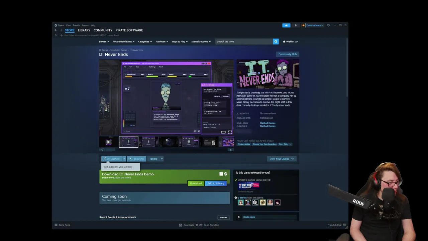This screenshot has width=428, height=241.
Task: Toggle the On Wishlist checkbox button
Action: pos(112,159)
